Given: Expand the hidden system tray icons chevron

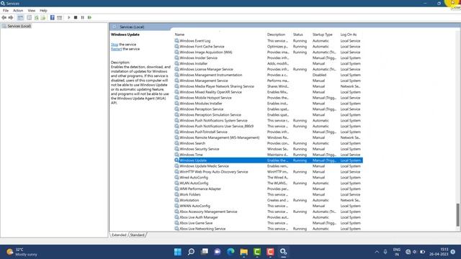Looking at the screenshot, I should click(377, 252).
